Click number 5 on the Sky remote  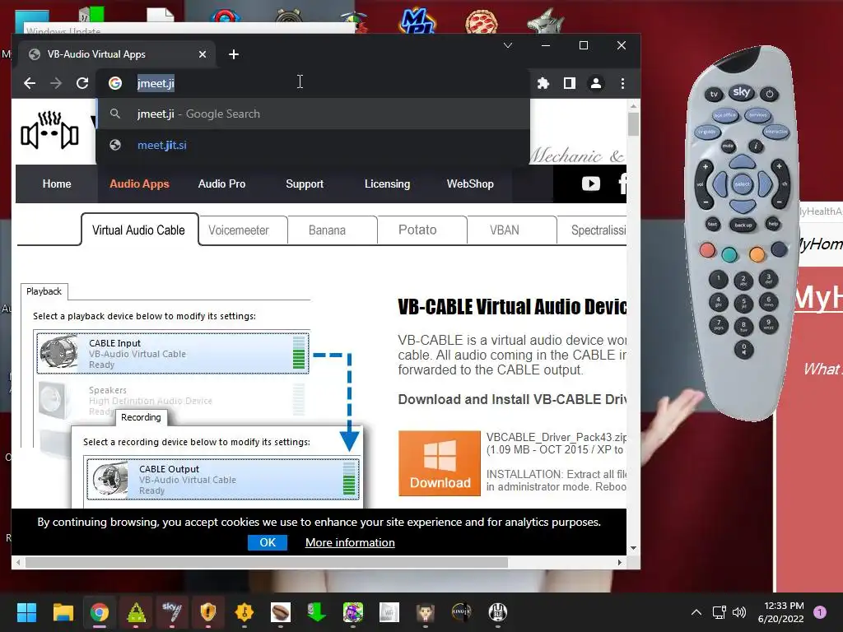coord(743,303)
